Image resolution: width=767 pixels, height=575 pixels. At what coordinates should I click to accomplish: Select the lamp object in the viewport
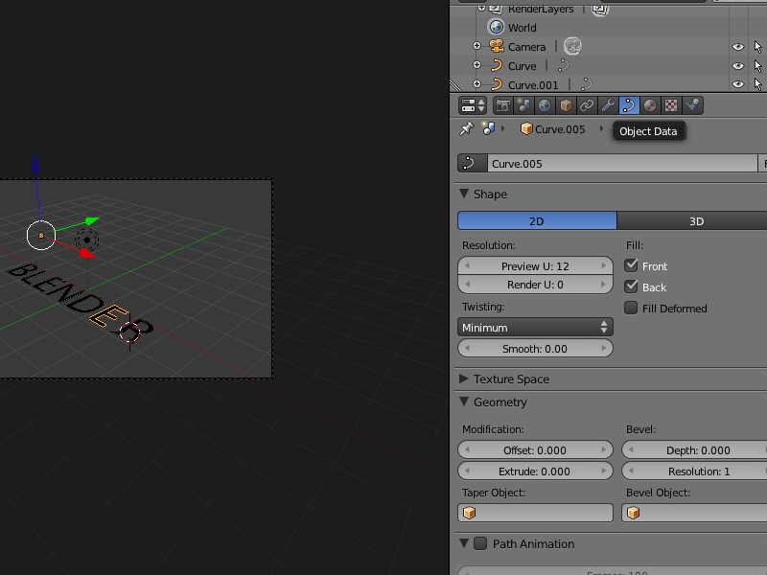tap(87, 241)
